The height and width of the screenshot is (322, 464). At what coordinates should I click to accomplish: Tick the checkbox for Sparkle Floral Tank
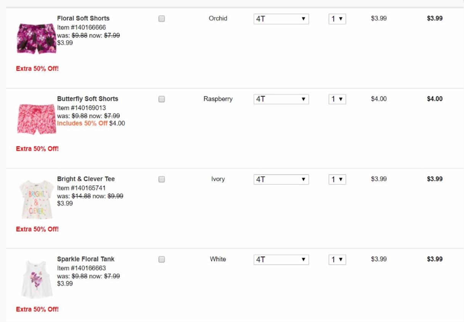[x=161, y=260]
